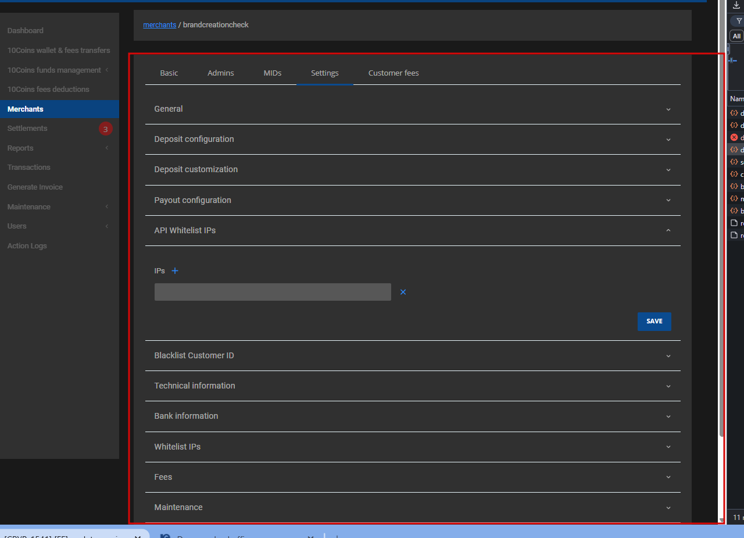
Task: Expand the Users sidebar submenu chevron
Action: [x=107, y=226]
